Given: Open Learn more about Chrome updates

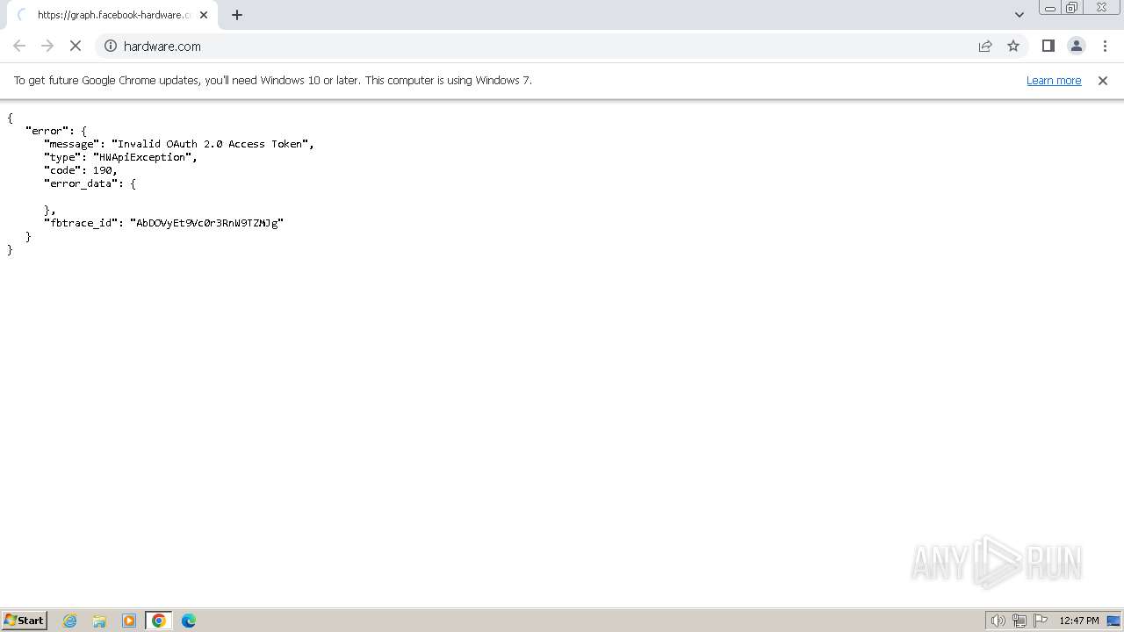Looking at the screenshot, I should 1054,80.
